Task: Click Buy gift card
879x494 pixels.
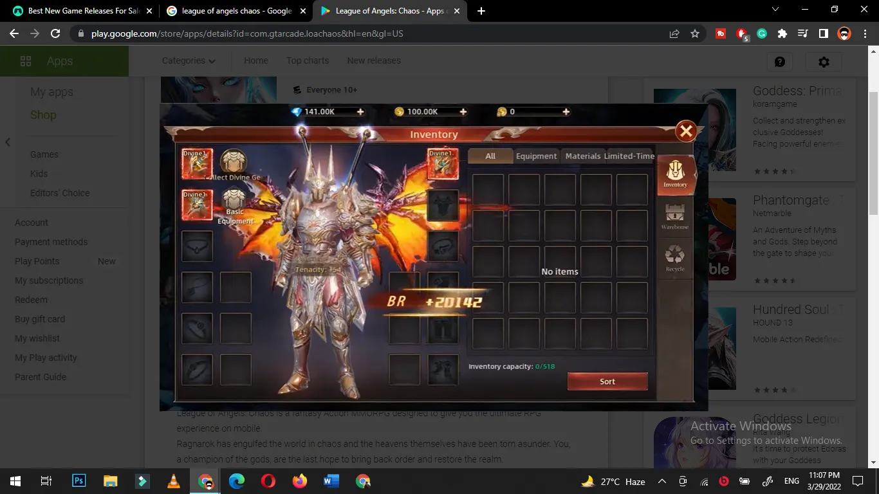Action: pyautogui.click(x=40, y=319)
